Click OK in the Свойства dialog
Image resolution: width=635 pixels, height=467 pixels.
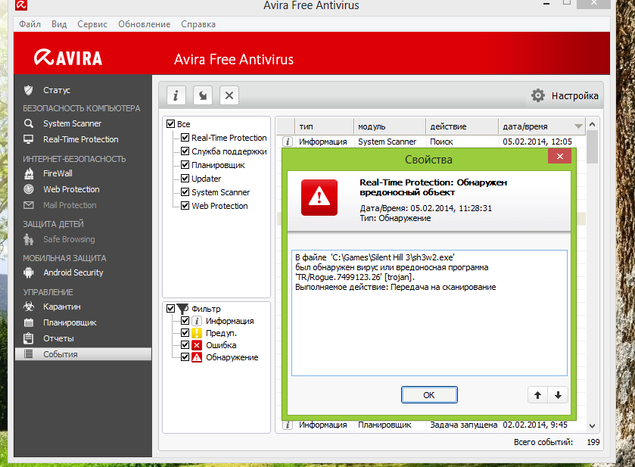[429, 395]
